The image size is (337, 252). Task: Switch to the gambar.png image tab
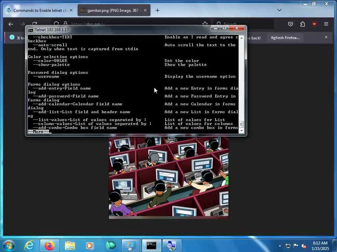pyautogui.click(x=114, y=10)
